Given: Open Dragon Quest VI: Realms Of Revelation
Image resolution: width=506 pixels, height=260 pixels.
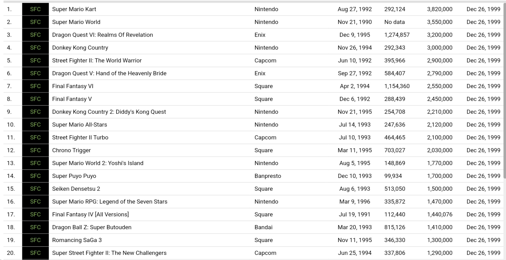Looking at the screenshot, I should point(102,35).
